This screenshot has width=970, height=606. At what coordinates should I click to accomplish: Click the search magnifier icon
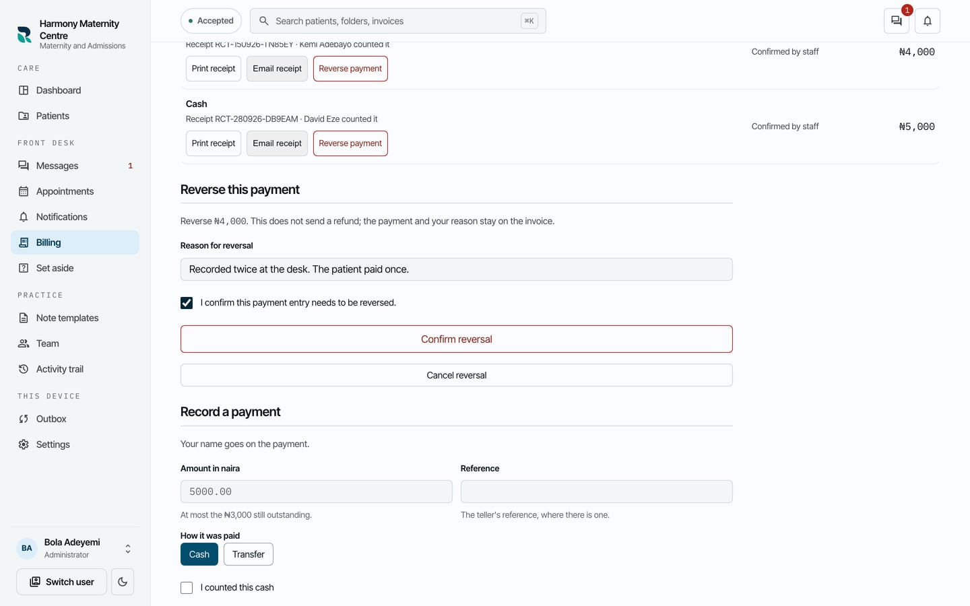click(264, 21)
